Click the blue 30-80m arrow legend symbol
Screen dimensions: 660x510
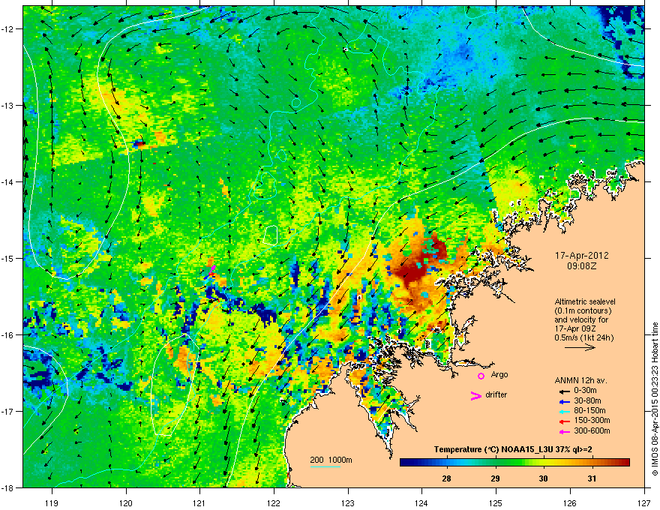point(565,402)
